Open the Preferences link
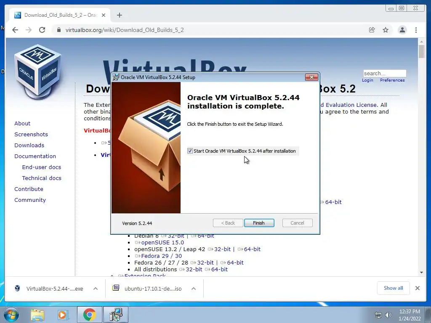431x323 pixels. 392,80
